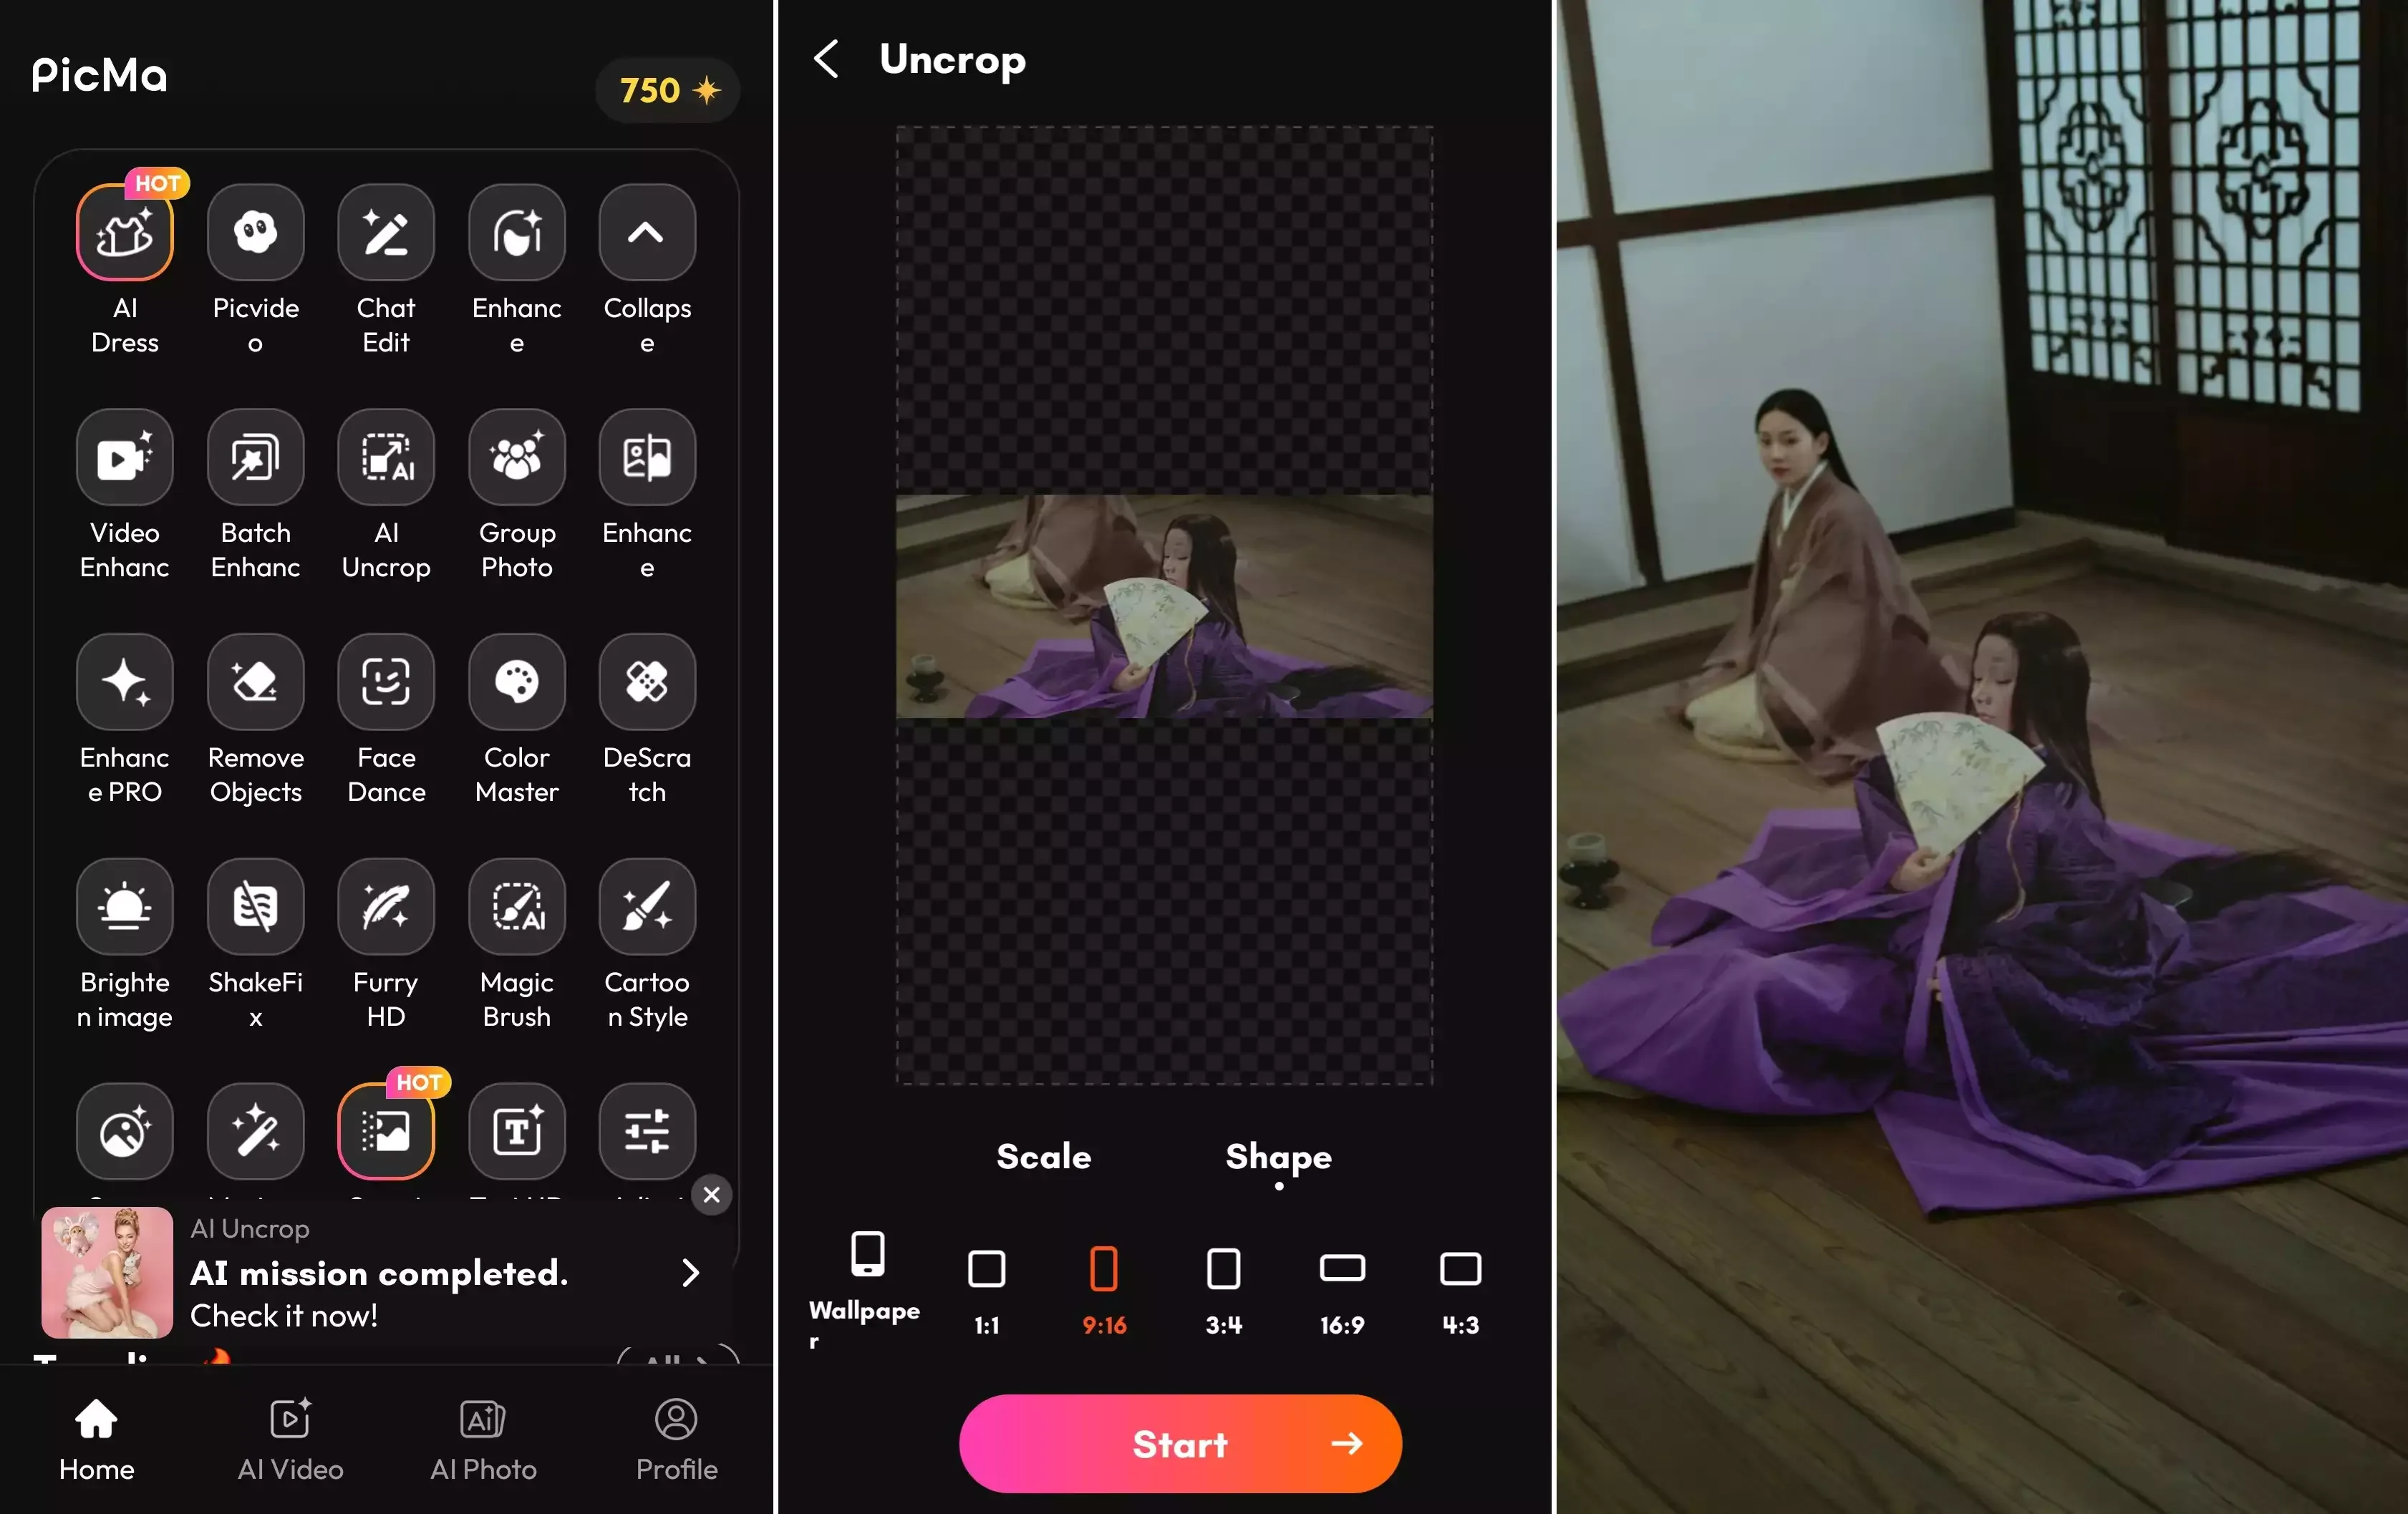
Task: Open the Group Photo tool
Action: (516, 458)
